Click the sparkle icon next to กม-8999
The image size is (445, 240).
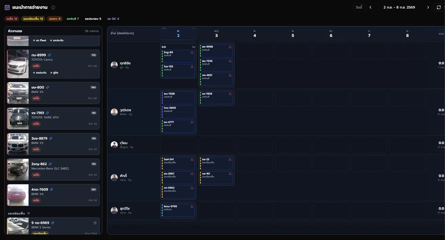[x=49, y=55]
